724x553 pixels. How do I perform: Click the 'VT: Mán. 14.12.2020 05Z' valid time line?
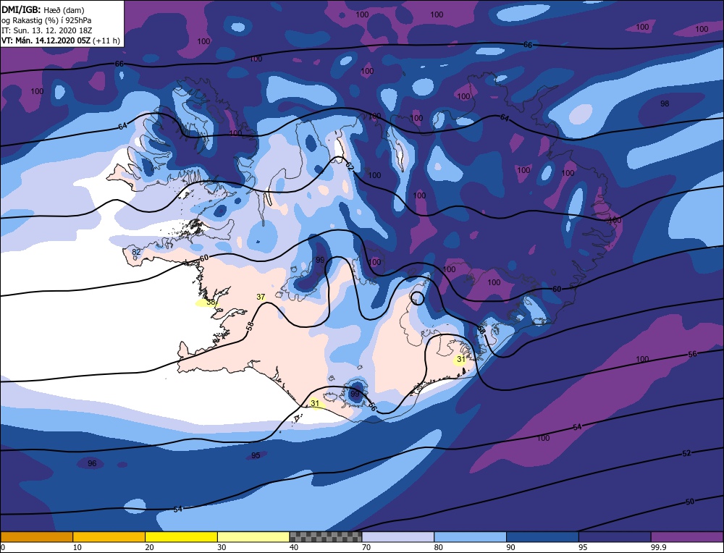61,41
